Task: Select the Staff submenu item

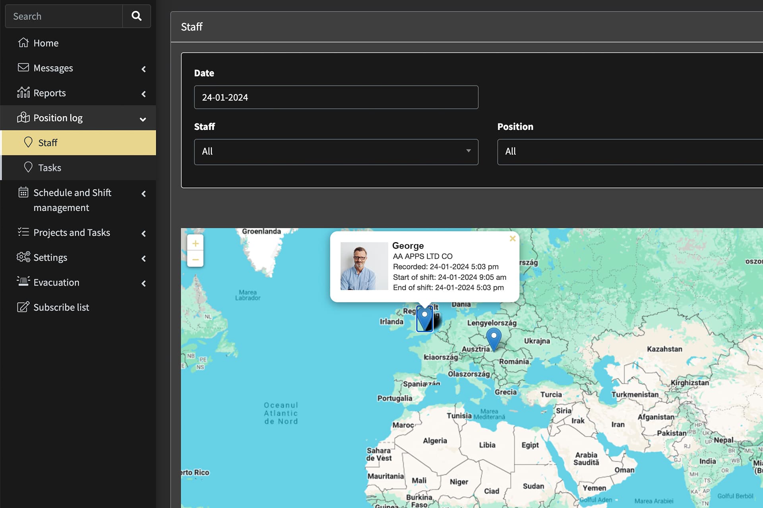Action: [48, 142]
